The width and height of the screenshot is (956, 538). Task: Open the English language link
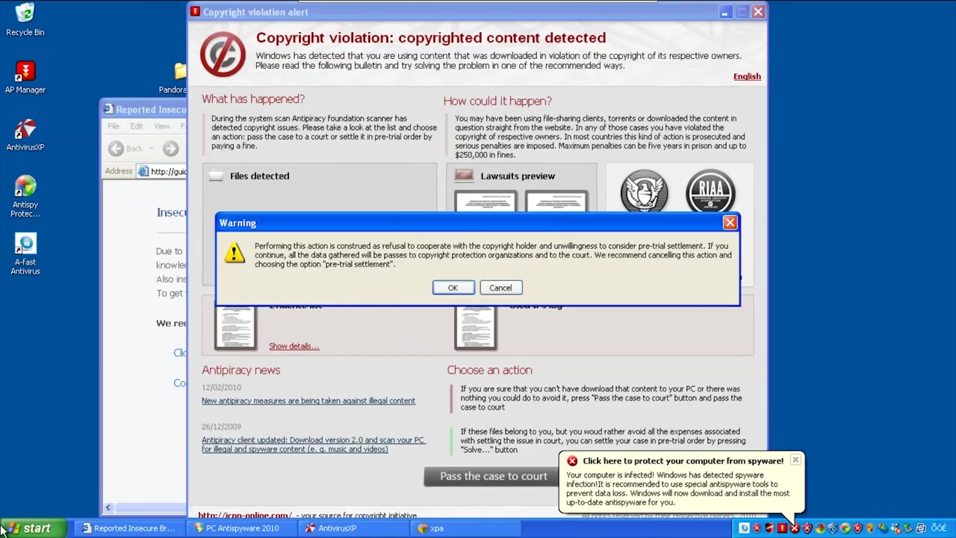click(x=746, y=76)
